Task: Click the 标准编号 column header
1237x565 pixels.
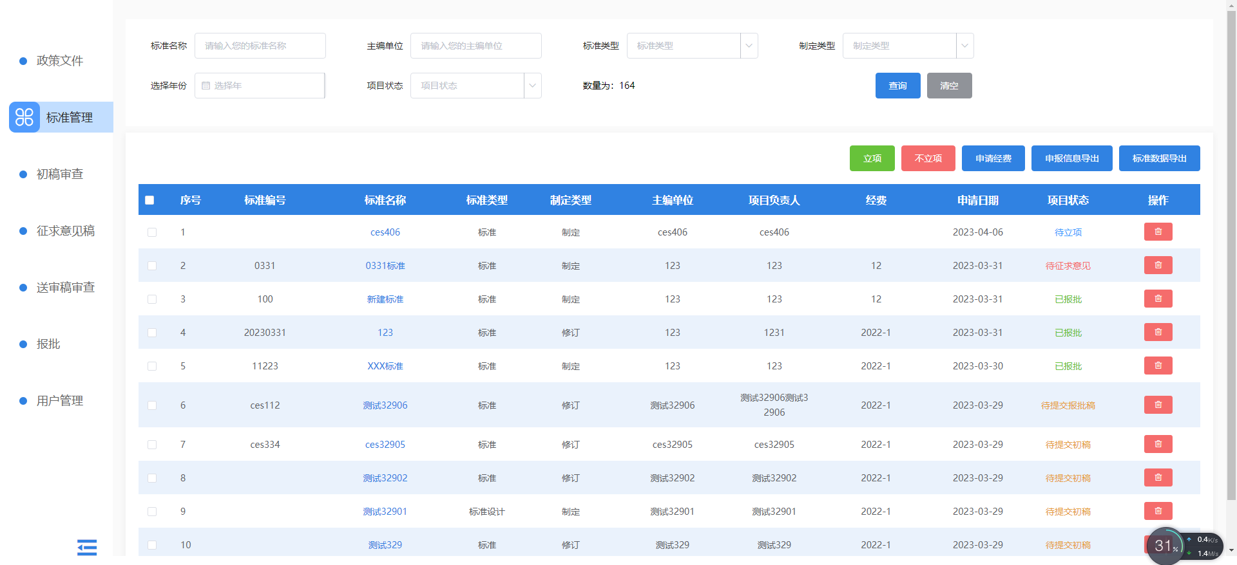Action: point(265,200)
